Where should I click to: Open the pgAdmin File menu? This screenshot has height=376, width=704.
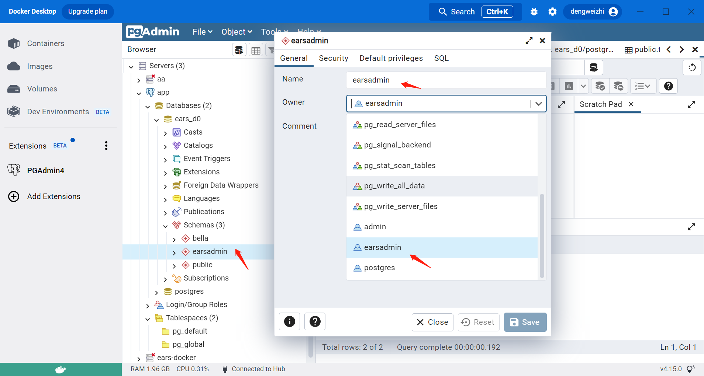(203, 32)
